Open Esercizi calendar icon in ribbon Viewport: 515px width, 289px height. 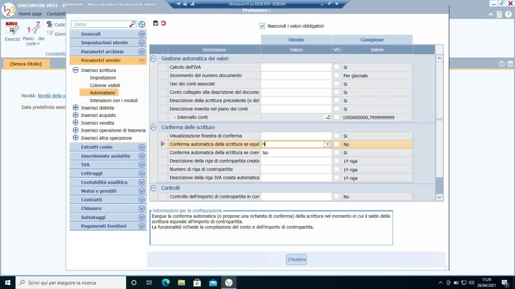(12, 29)
